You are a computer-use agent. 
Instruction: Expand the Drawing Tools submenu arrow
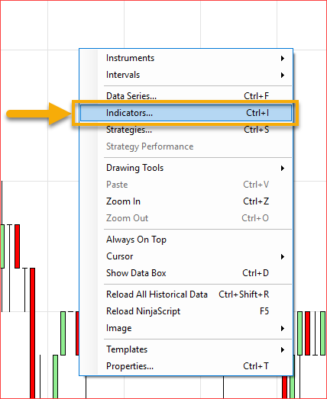pyautogui.click(x=283, y=168)
